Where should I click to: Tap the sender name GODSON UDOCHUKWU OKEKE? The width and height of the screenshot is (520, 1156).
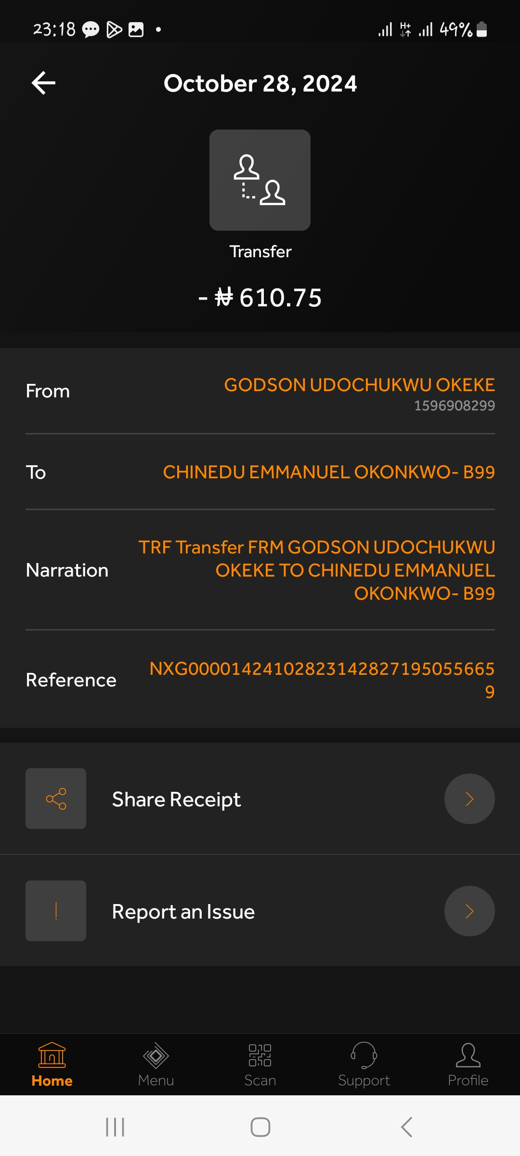coord(359,385)
